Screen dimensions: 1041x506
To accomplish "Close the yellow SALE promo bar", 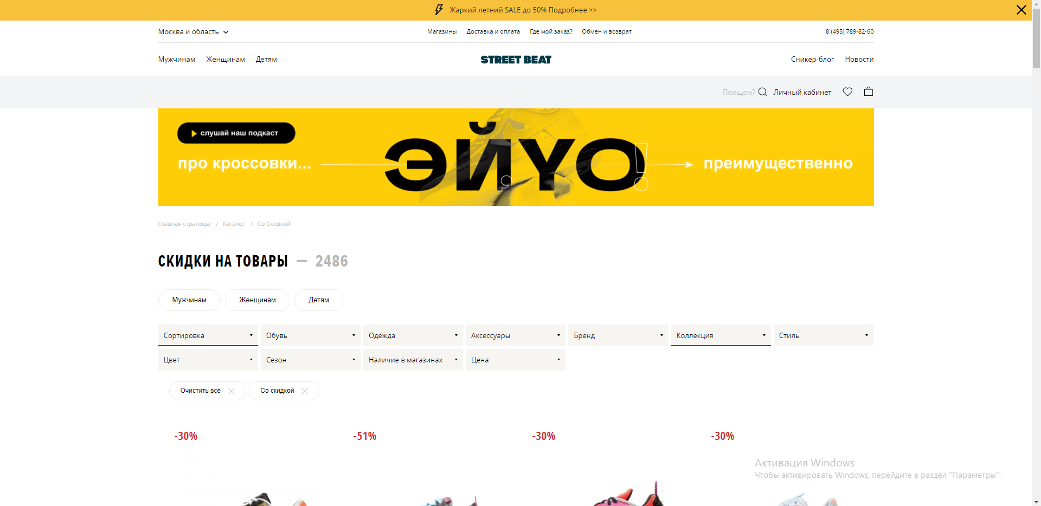I will (1021, 10).
